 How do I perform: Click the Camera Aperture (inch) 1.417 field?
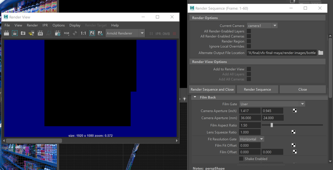250,111
